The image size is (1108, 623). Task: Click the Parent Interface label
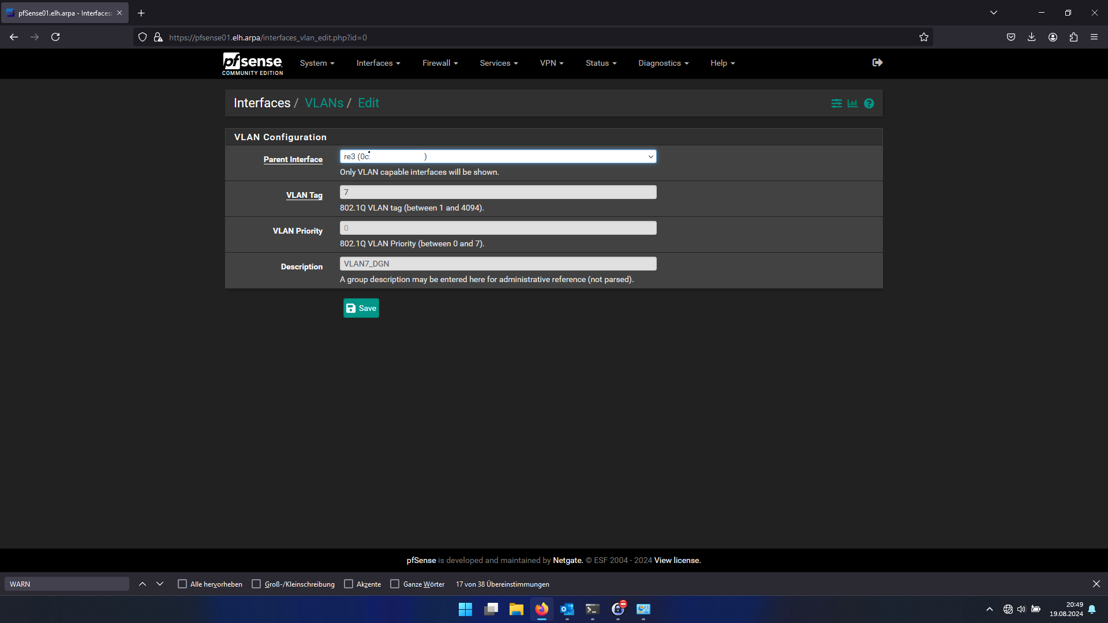point(293,159)
